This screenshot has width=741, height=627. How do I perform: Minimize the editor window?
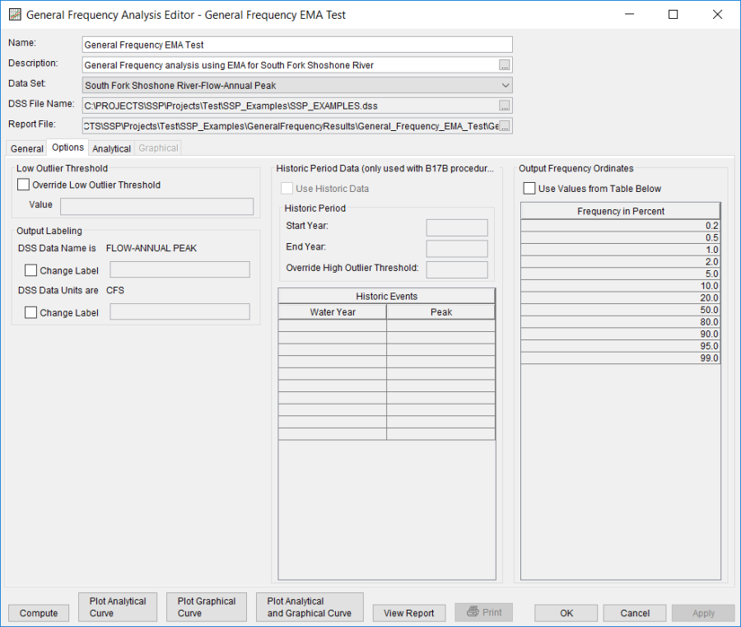pyautogui.click(x=629, y=15)
